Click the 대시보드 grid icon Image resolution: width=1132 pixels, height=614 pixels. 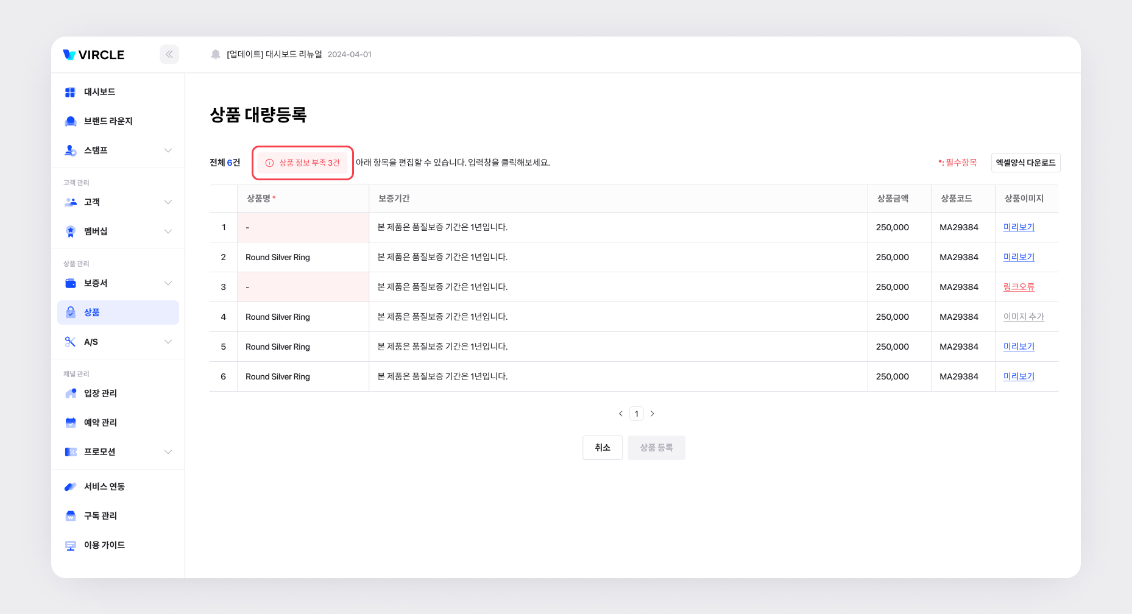pos(70,92)
